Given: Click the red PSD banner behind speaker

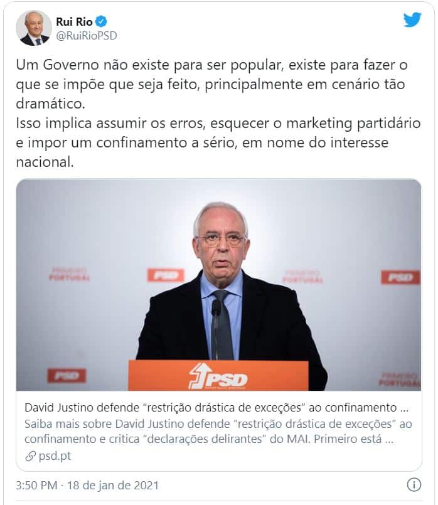Looking at the screenshot, I should tap(166, 275).
